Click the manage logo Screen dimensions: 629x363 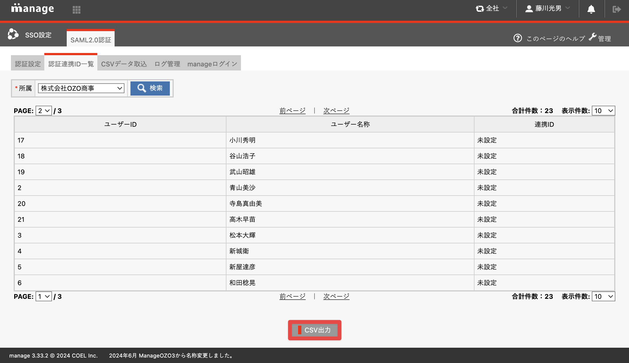(x=33, y=9)
